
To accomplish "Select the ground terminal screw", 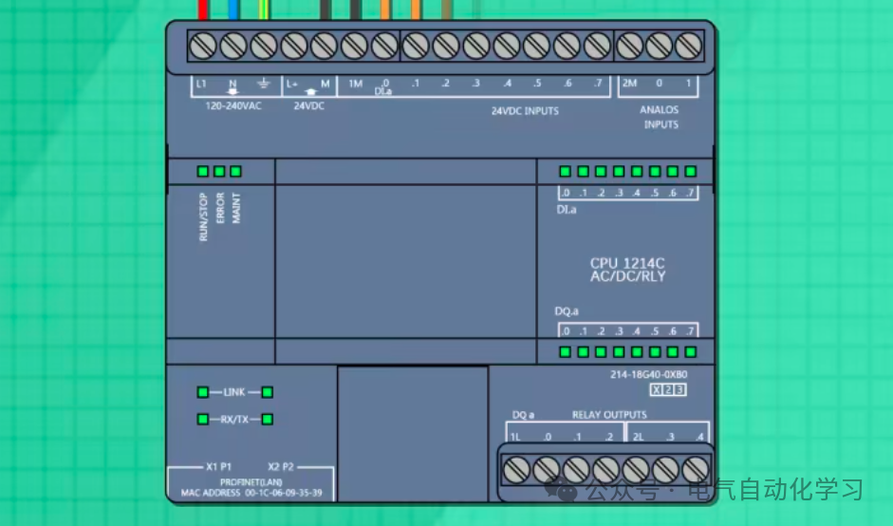I will [264, 47].
